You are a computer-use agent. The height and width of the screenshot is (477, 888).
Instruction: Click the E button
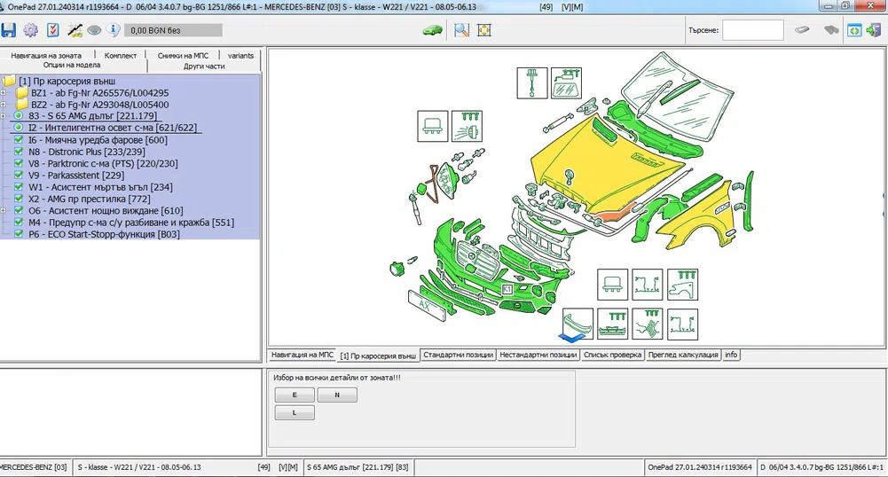pos(295,395)
